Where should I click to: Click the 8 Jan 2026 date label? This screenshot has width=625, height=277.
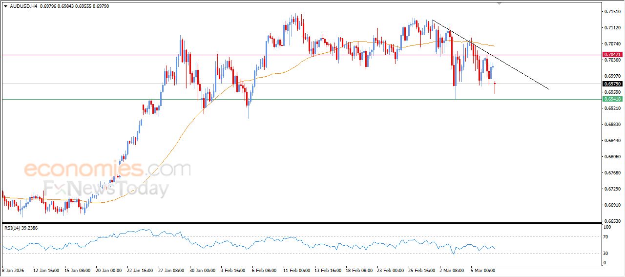click(x=14, y=270)
